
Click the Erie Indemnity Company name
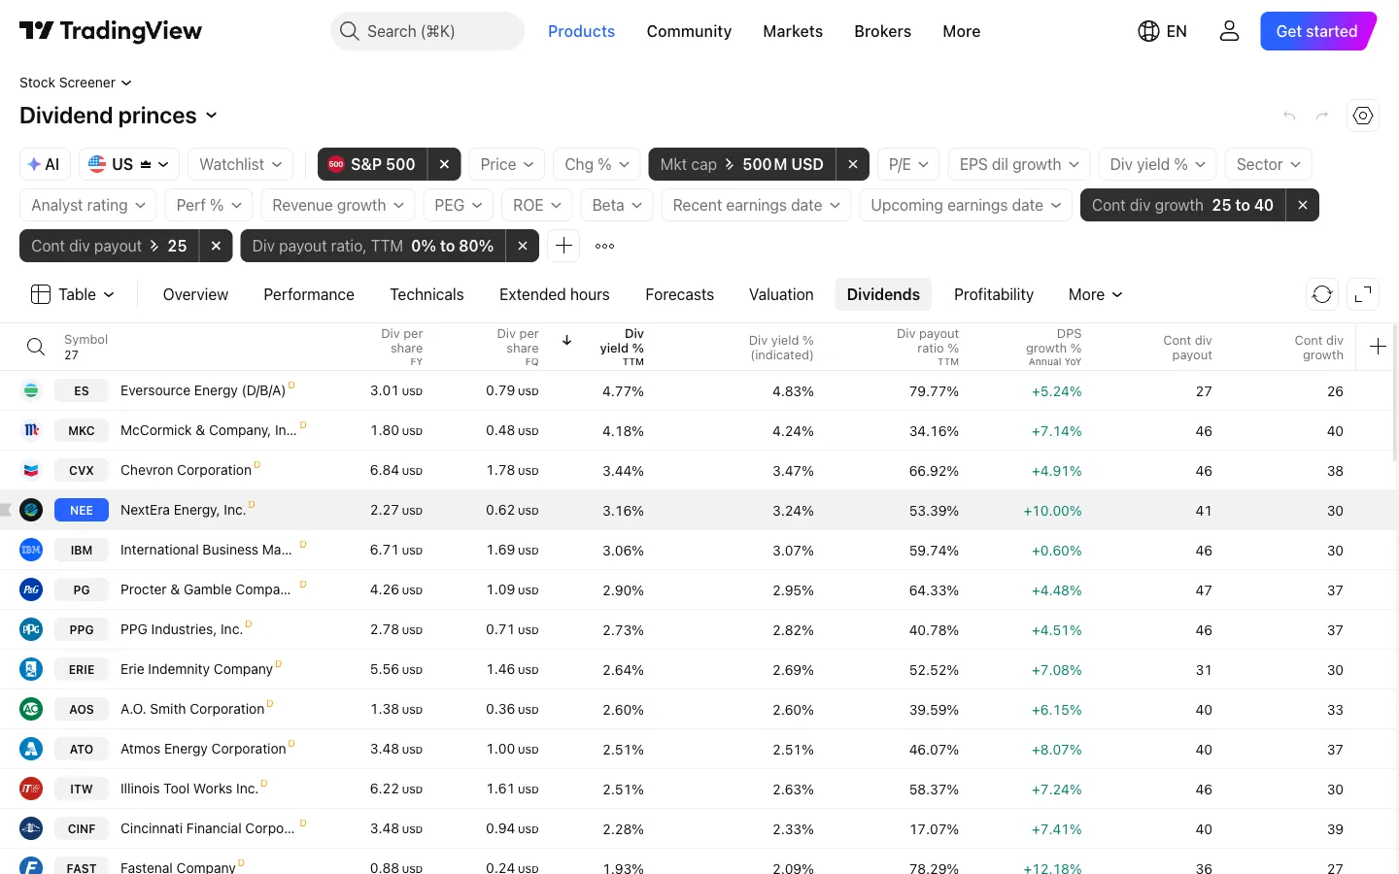coord(196,669)
